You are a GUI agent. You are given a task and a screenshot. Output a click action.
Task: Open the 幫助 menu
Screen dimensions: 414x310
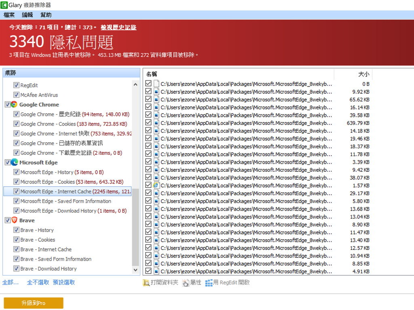click(x=46, y=15)
